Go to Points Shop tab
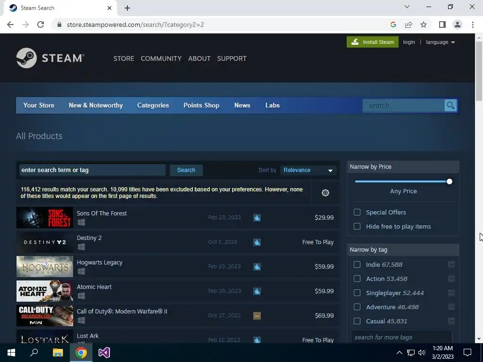Screen dimensions: 483x362 (x=201, y=105)
